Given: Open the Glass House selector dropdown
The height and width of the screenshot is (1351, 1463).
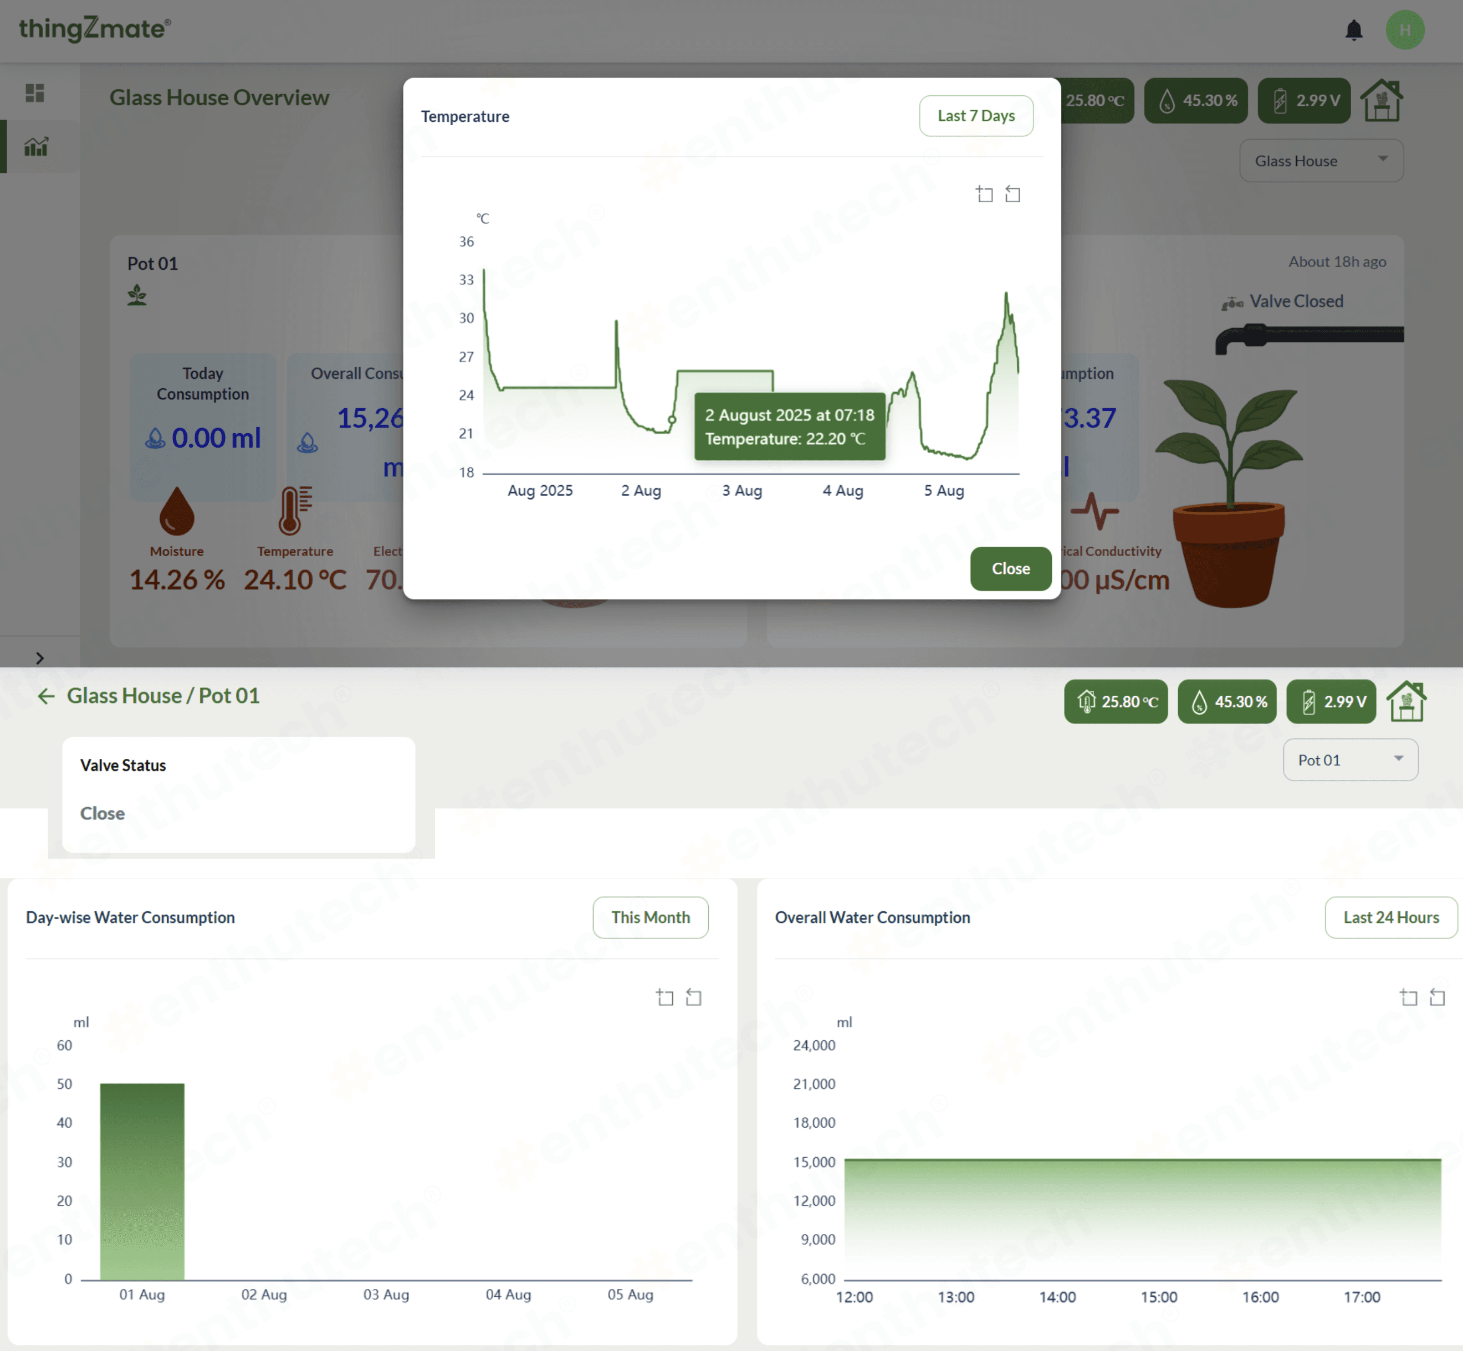Looking at the screenshot, I should [x=1321, y=160].
